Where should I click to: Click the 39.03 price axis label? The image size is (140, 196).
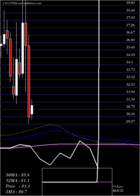tap(130, 3)
